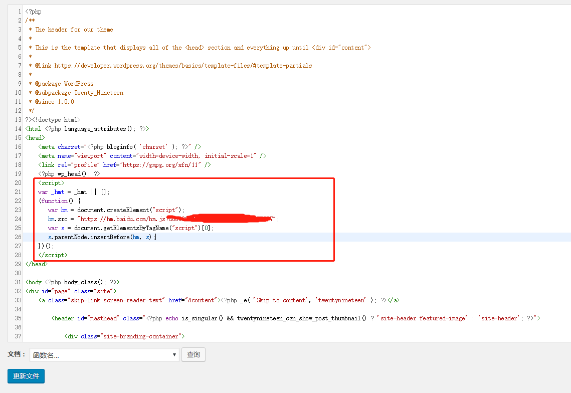Click the 查询 lookup button
This screenshot has width=571, height=393.
pyautogui.click(x=194, y=354)
